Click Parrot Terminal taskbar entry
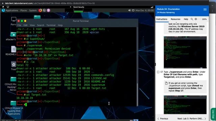The image size is (216, 121). click(x=25, y=120)
